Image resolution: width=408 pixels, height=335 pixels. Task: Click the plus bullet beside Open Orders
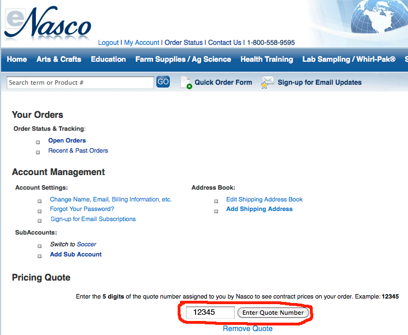click(38, 142)
